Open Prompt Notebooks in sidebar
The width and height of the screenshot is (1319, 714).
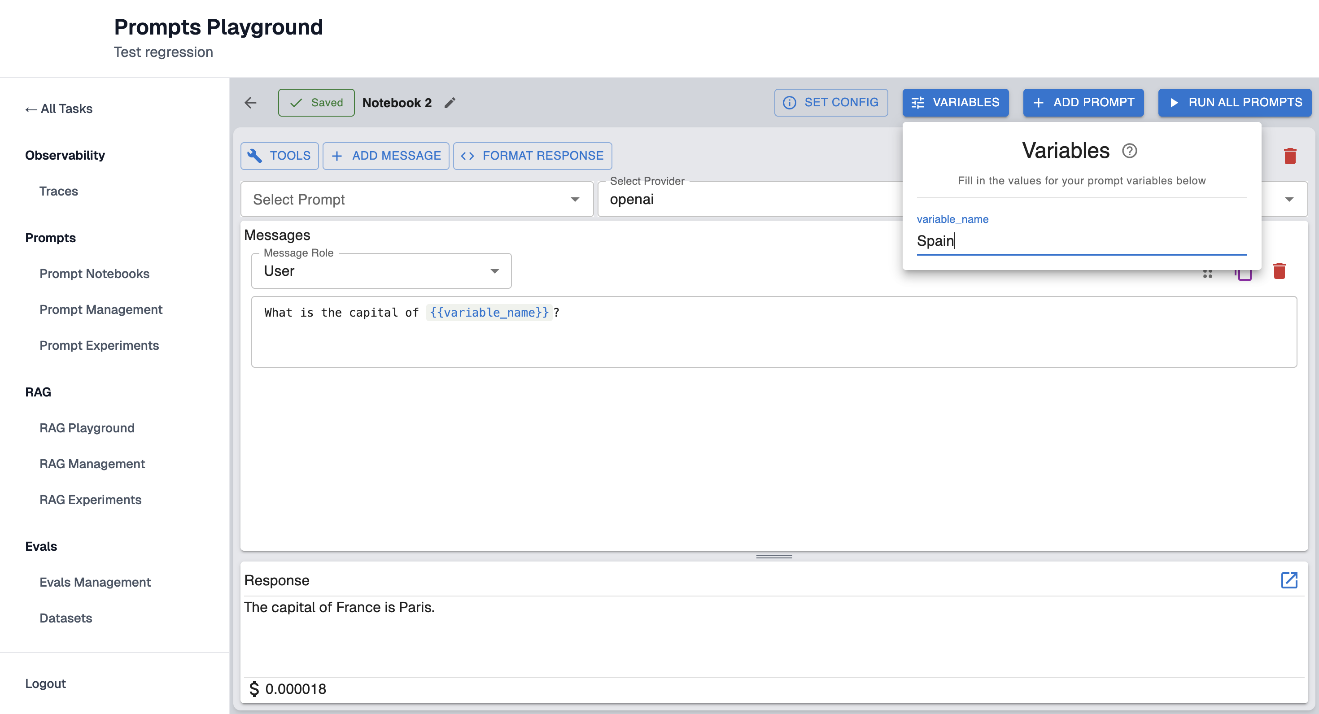click(x=94, y=274)
